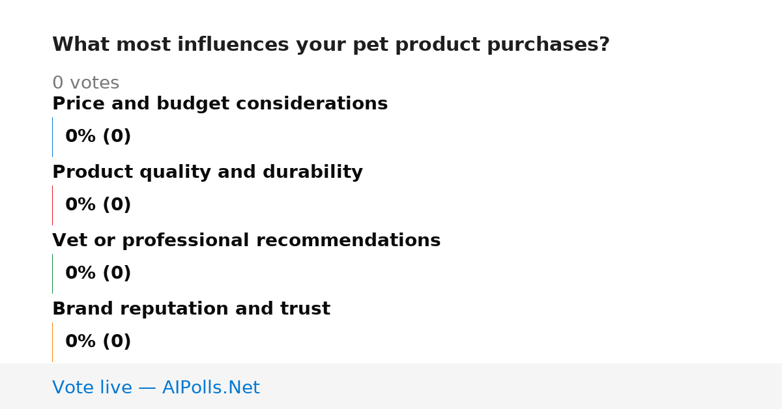This screenshot has width=782, height=409.
Task: Click the (0) count for Brand reputation
Action: (x=117, y=342)
